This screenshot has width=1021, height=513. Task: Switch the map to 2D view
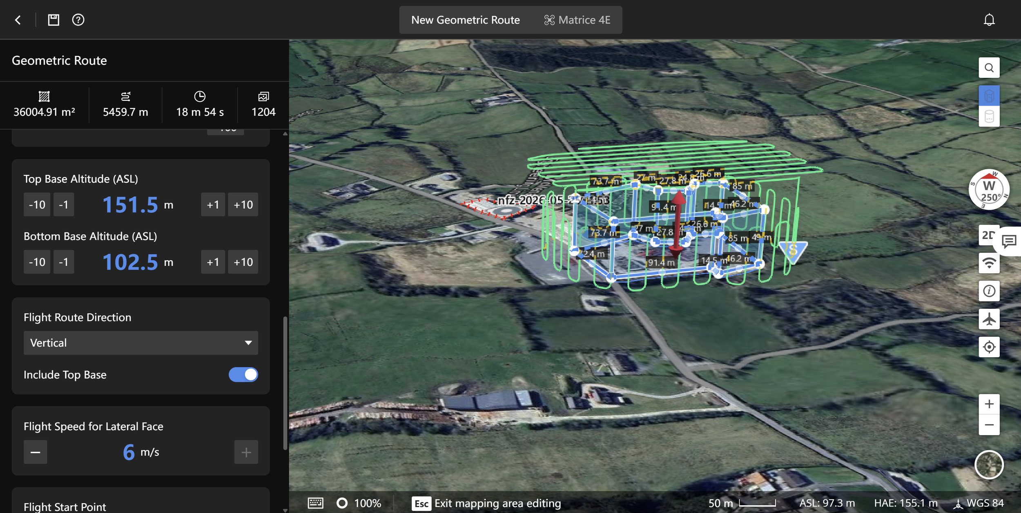[x=987, y=235]
